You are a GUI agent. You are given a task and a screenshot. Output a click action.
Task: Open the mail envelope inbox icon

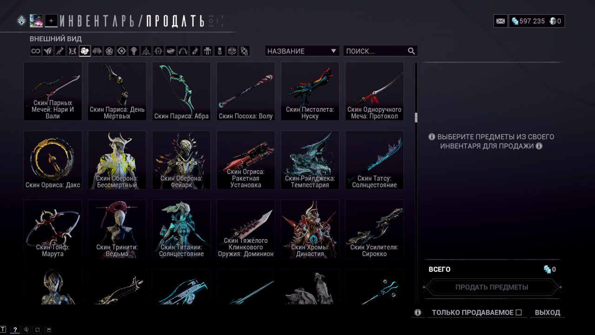501,21
